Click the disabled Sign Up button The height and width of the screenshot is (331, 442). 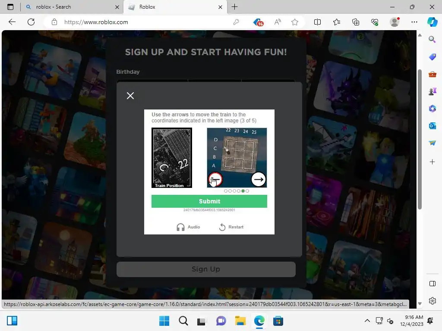click(x=206, y=269)
